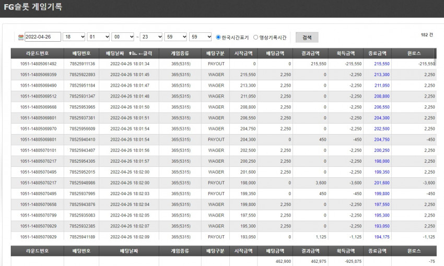Image resolution: width=444 pixels, height=266 pixels.
Task: Click the timestamp 2022-04-26 18:02:05
Action: tap(130, 215)
